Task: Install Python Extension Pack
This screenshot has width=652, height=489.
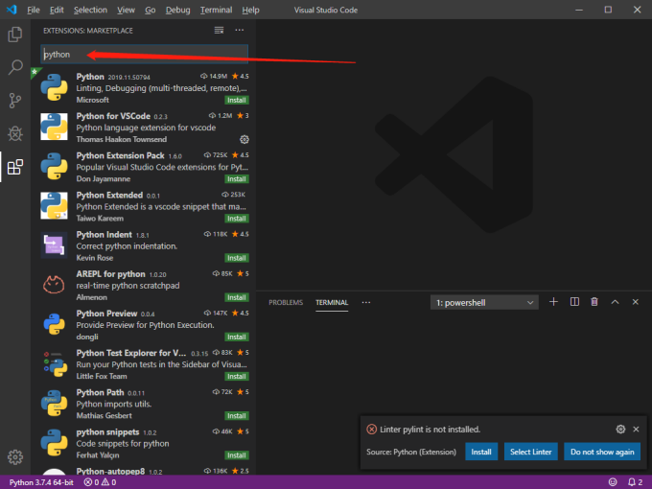Action: 237,178
